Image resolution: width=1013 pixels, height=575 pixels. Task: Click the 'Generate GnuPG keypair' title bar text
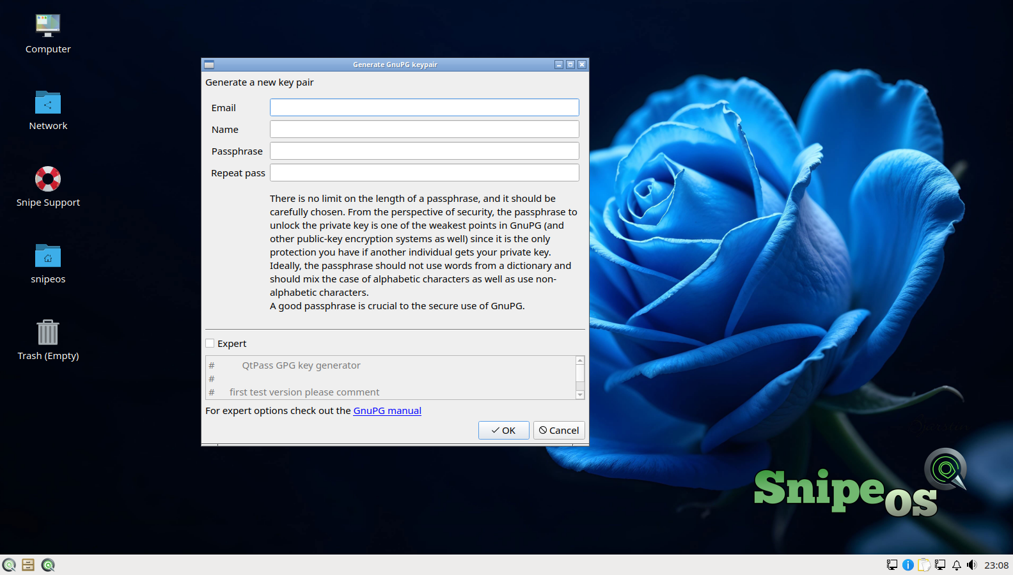[395, 65]
